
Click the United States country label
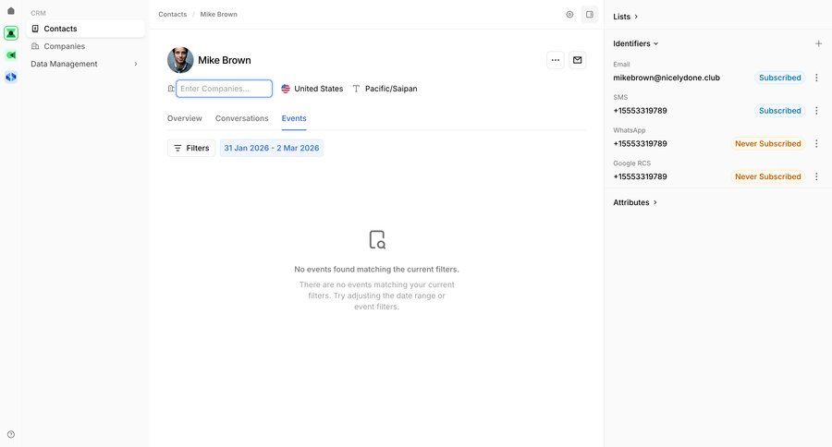318,89
